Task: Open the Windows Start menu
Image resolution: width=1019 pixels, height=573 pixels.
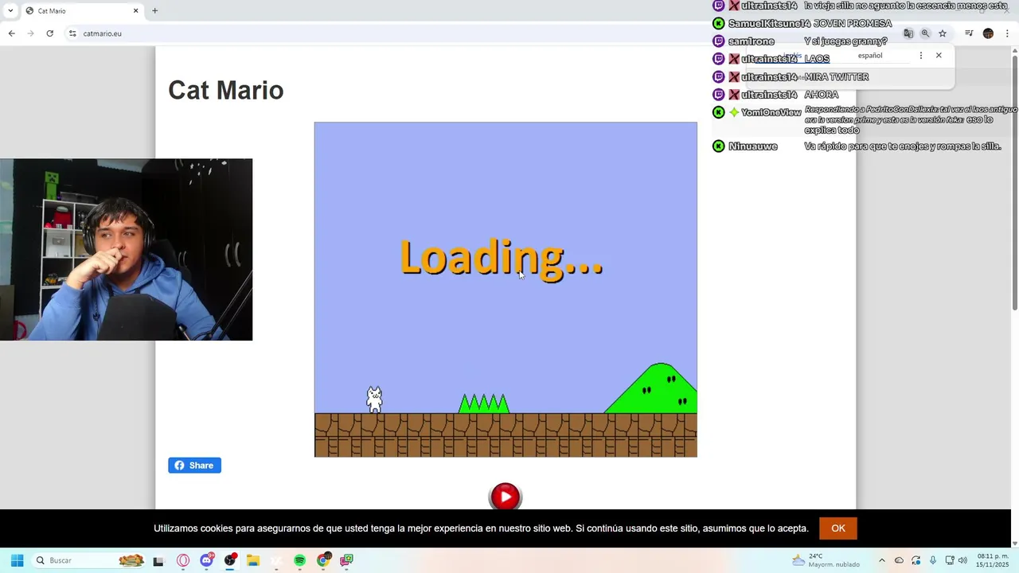Action: (x=17, y=560)
